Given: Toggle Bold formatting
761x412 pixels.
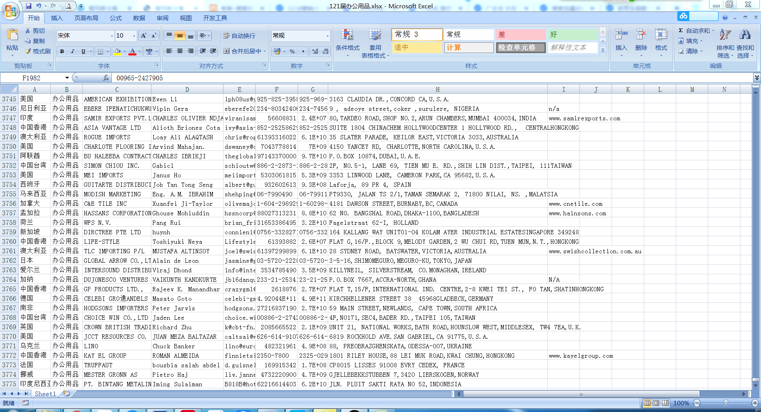Looking at the screenshot, I should [62, 51].
